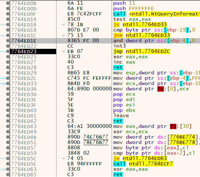Viewport: 200px width, 177px height.
Task: Click opcode bytes 807D E7 00
Action: 83,30
